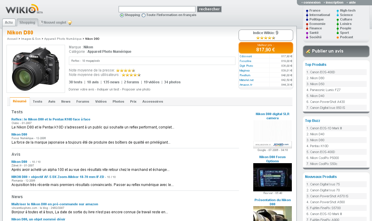Click the Publier un avis button
The image size is (372, 221).
[336, 51]
